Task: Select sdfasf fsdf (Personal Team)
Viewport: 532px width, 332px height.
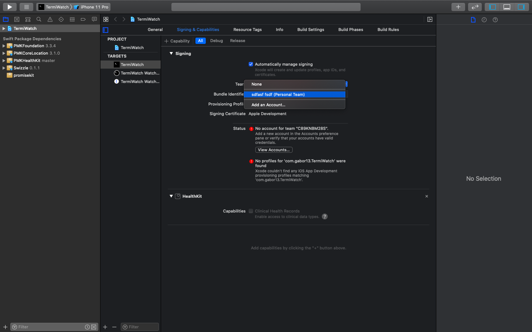Action: (294, 94)
